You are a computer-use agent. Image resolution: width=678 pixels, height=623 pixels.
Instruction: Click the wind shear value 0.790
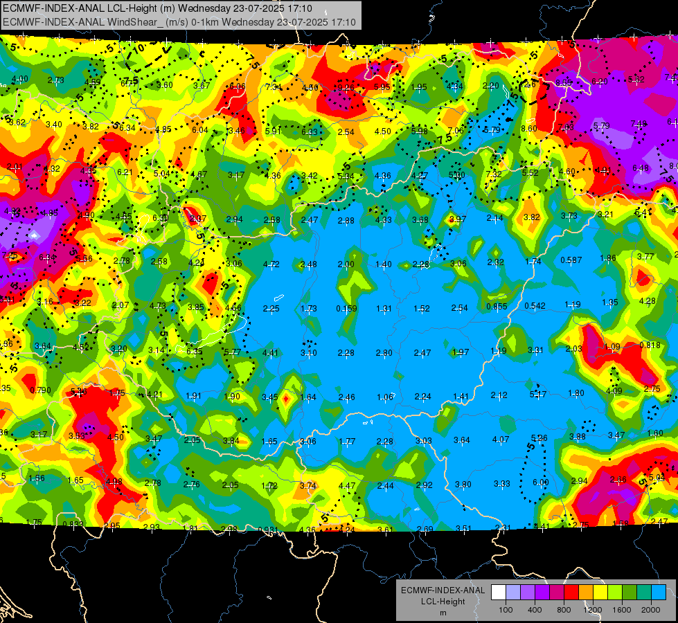tap(41, 390)
